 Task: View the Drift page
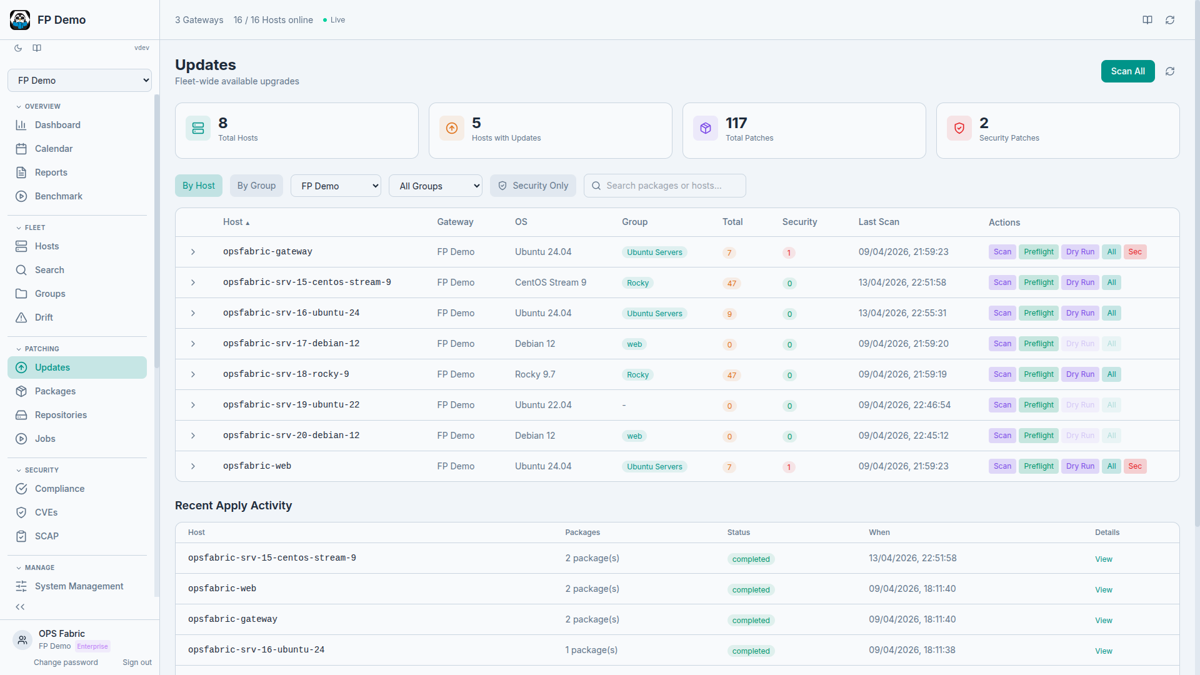(x=43, y=317)
